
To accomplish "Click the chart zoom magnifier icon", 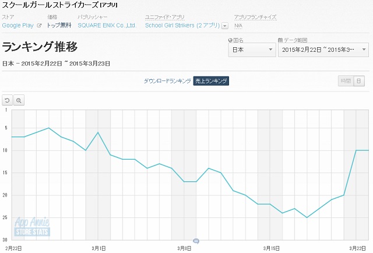I will point(19,100).
